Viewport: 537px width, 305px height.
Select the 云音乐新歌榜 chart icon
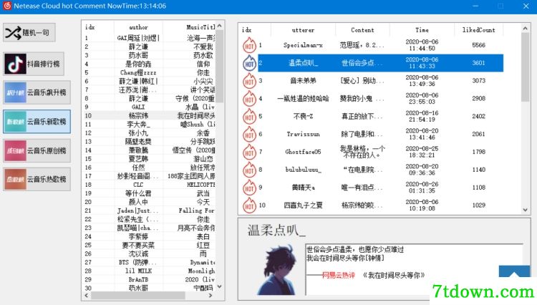point(15,122)
